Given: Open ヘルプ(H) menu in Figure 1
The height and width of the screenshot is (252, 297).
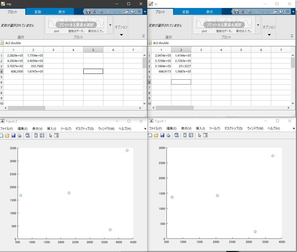Looking at the screenshot, I should tap(274, 128).
